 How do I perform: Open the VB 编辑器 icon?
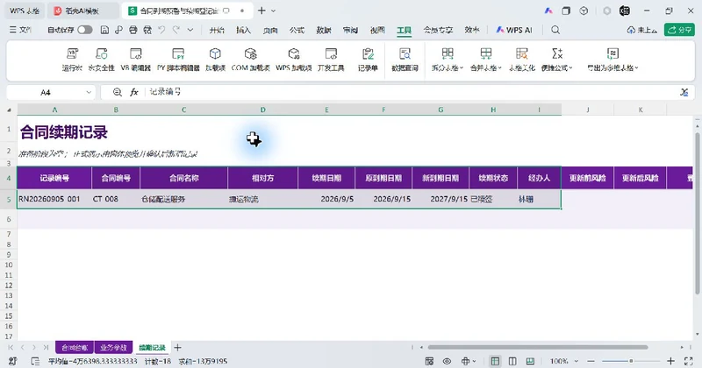tap(136, 54)
